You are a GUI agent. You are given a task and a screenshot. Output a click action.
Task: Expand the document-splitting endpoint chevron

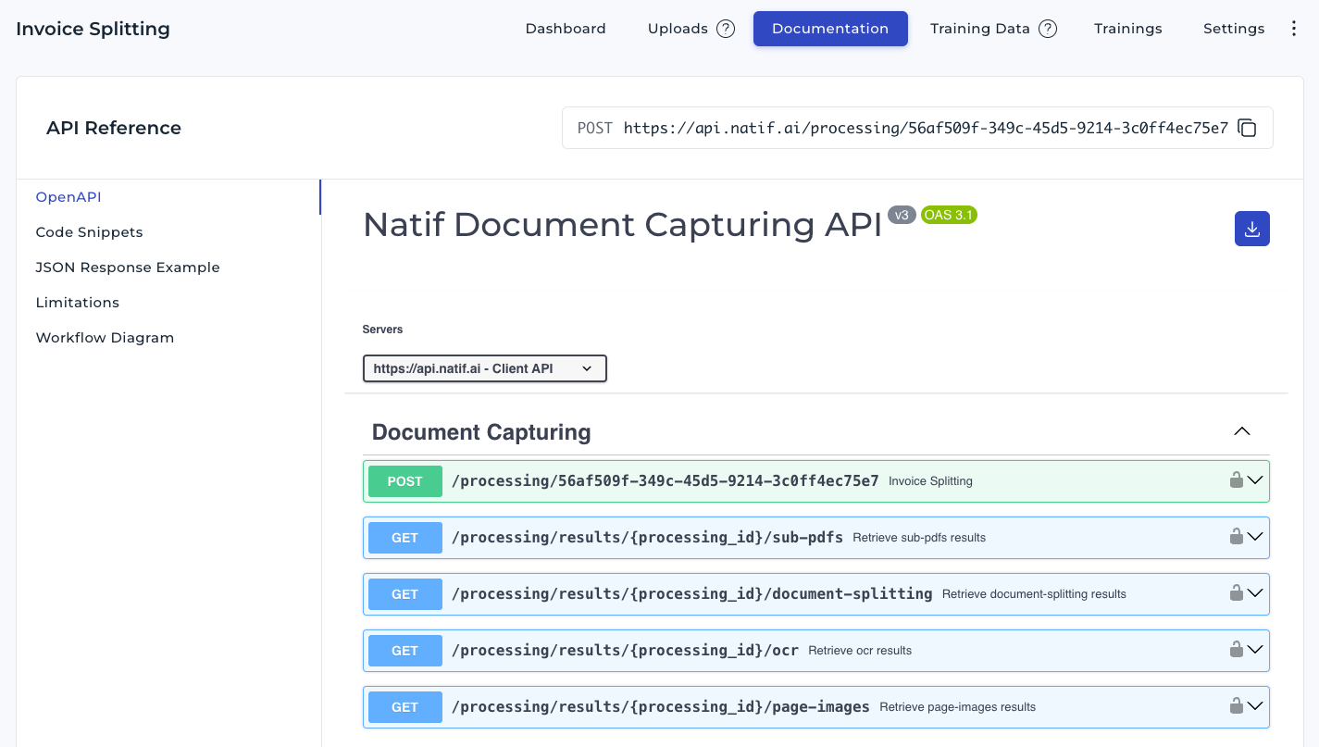[x=1255, y=593]
